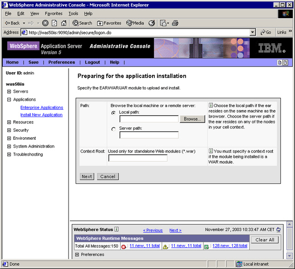Expand the Security tree node

[9, 130]
